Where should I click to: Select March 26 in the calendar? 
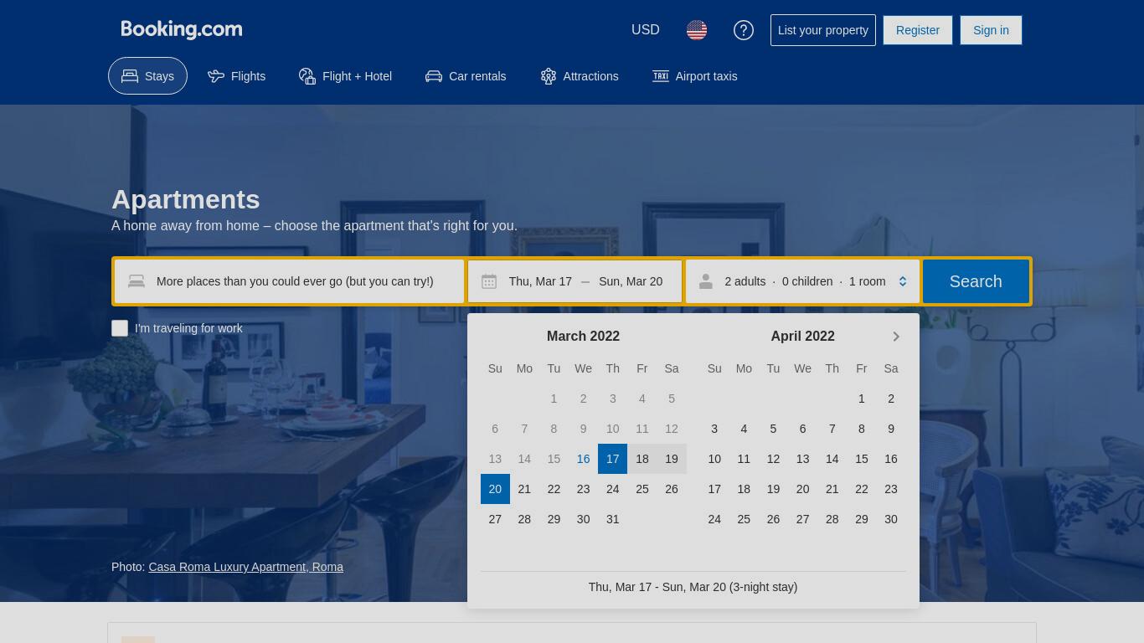coord(672,489)
